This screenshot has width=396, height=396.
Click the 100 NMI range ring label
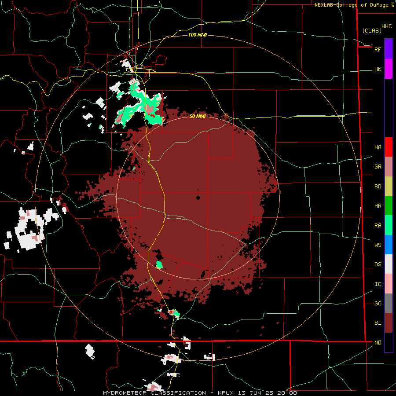pyautogui.click(x=198, y=35)
